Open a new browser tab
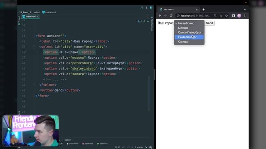This screenshot has width=266, height=149. click(203, 10)
